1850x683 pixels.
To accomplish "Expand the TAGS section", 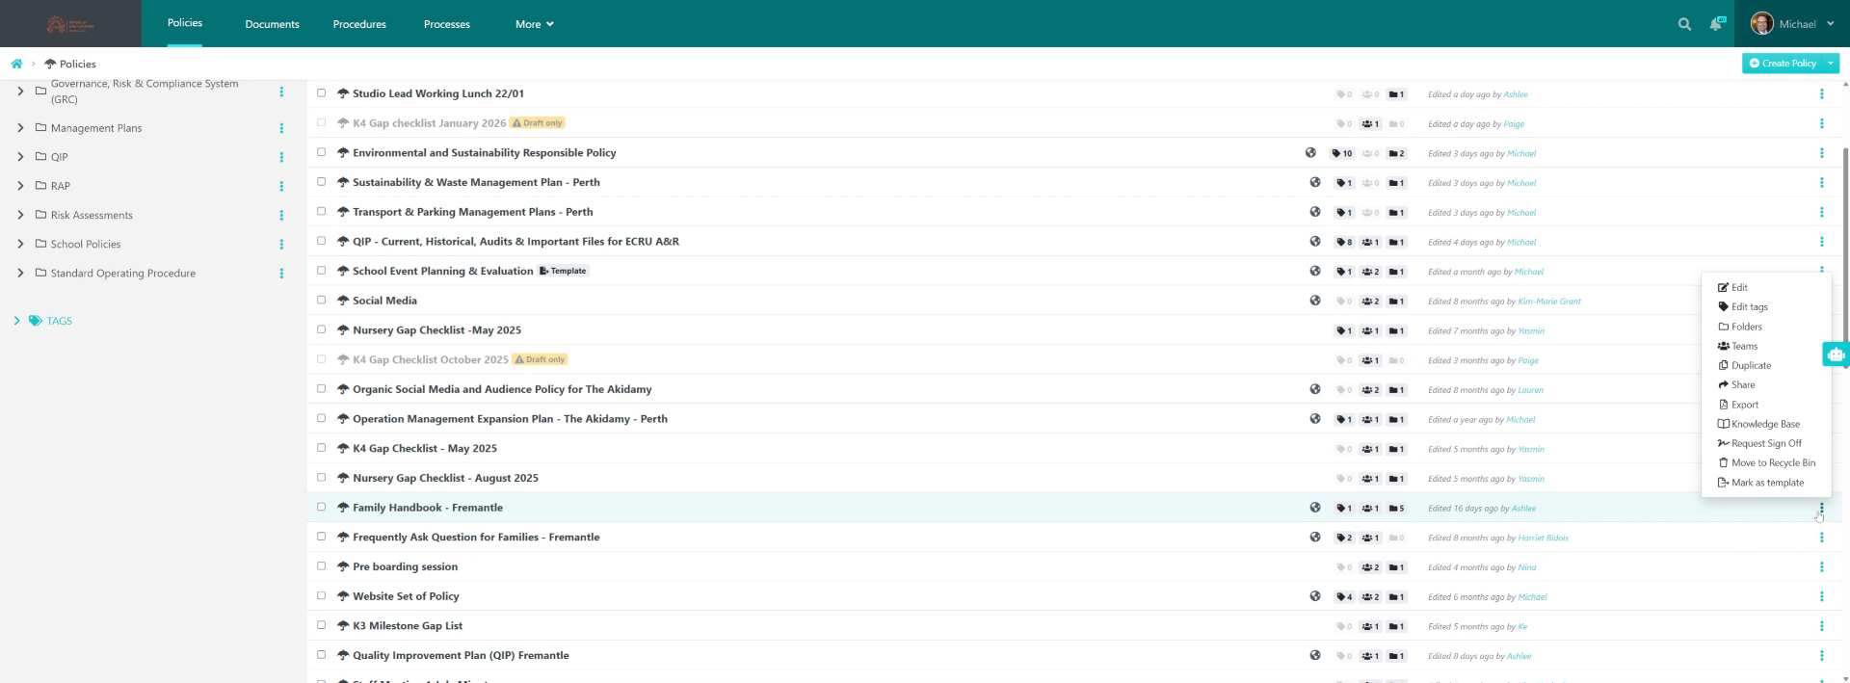I will click(x=16, y=321).
